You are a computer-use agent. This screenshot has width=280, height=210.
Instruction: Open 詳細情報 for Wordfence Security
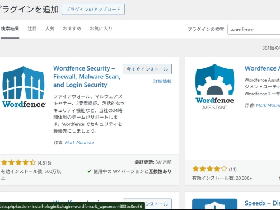tap(162, 81)
